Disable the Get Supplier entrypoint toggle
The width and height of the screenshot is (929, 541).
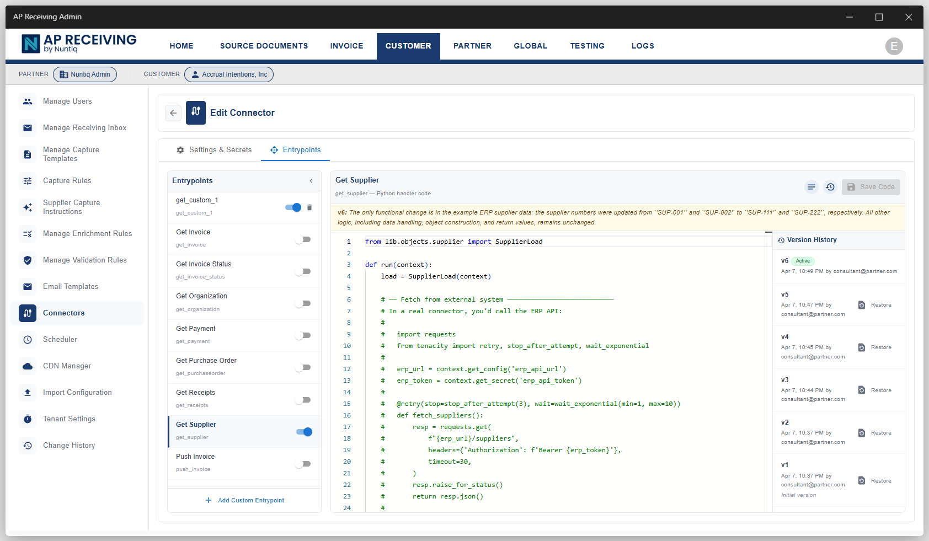coord(304,432)
